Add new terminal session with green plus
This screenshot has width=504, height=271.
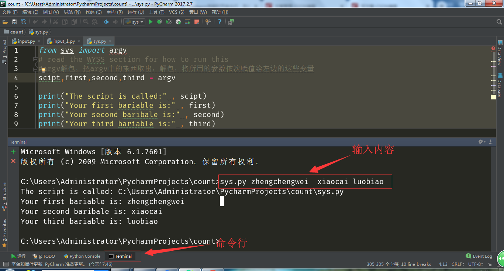(x=13, y=152)
